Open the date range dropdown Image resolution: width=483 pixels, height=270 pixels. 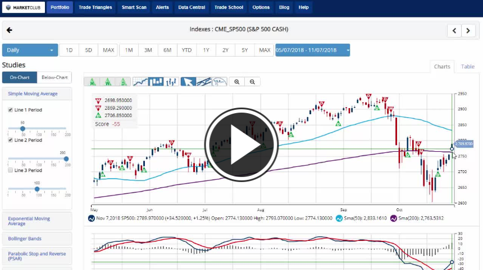tap(312, 50)
